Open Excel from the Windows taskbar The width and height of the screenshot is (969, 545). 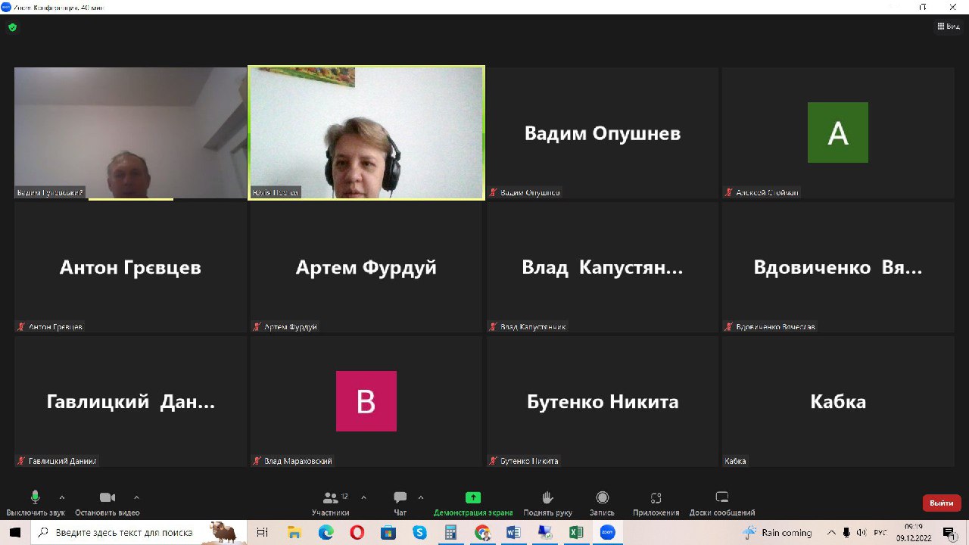(x=575, y=532)
